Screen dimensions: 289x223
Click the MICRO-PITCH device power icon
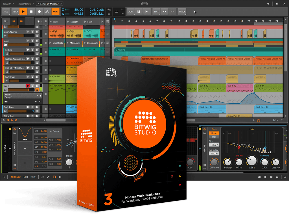pyautogui.click(x=15, y=129)
